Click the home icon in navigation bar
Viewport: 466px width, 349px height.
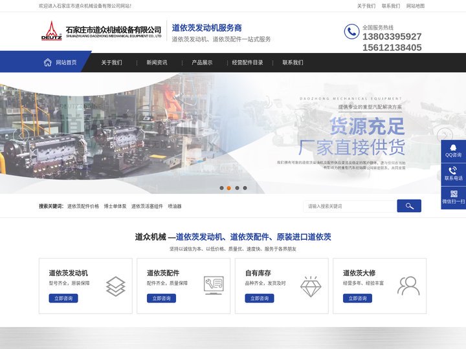pyautogui.click(x=47, y=62)
